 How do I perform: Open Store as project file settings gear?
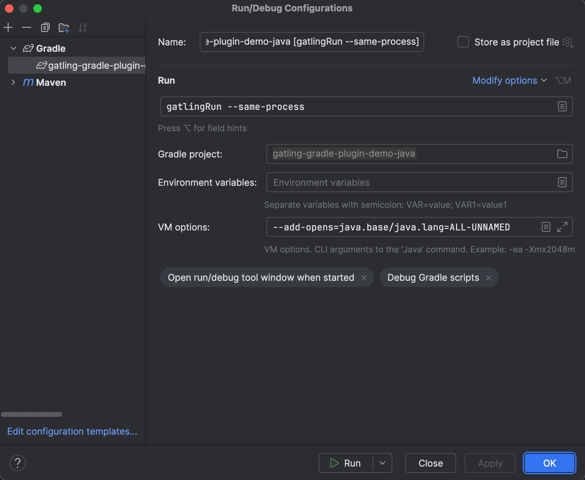[x=568, y=42]
